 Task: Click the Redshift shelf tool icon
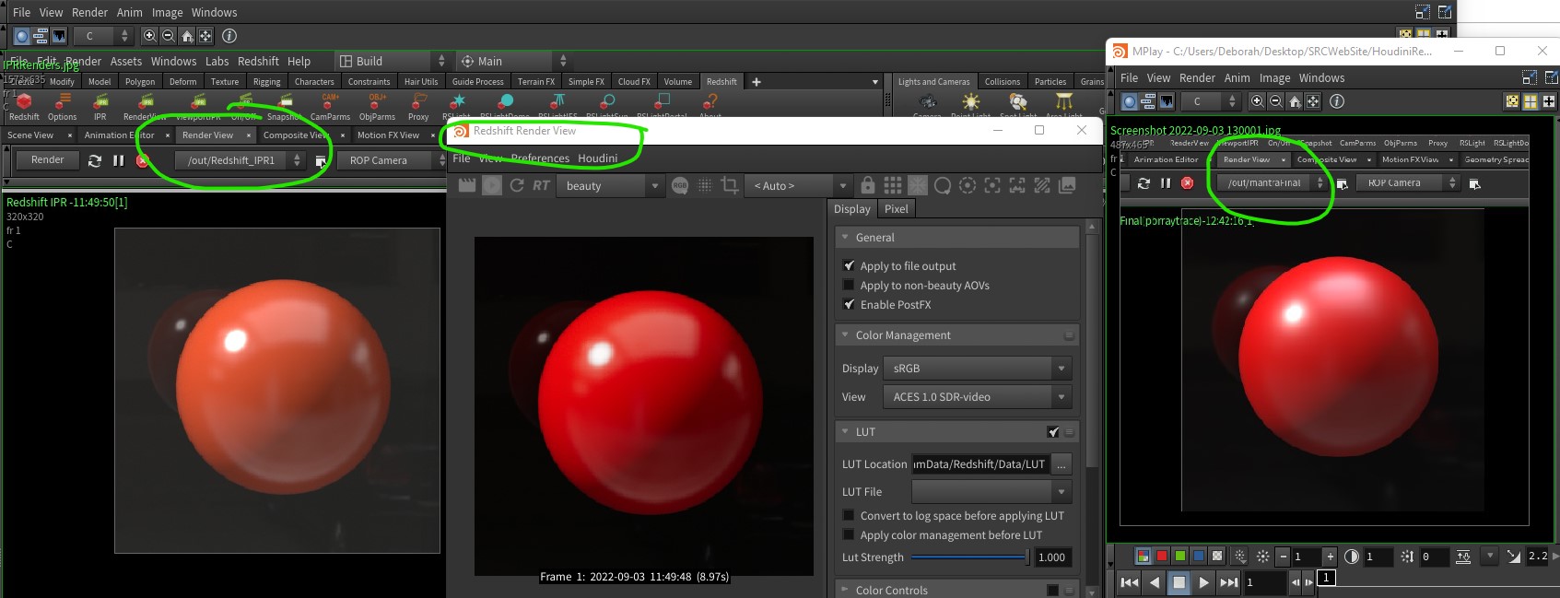click(24, 102)
